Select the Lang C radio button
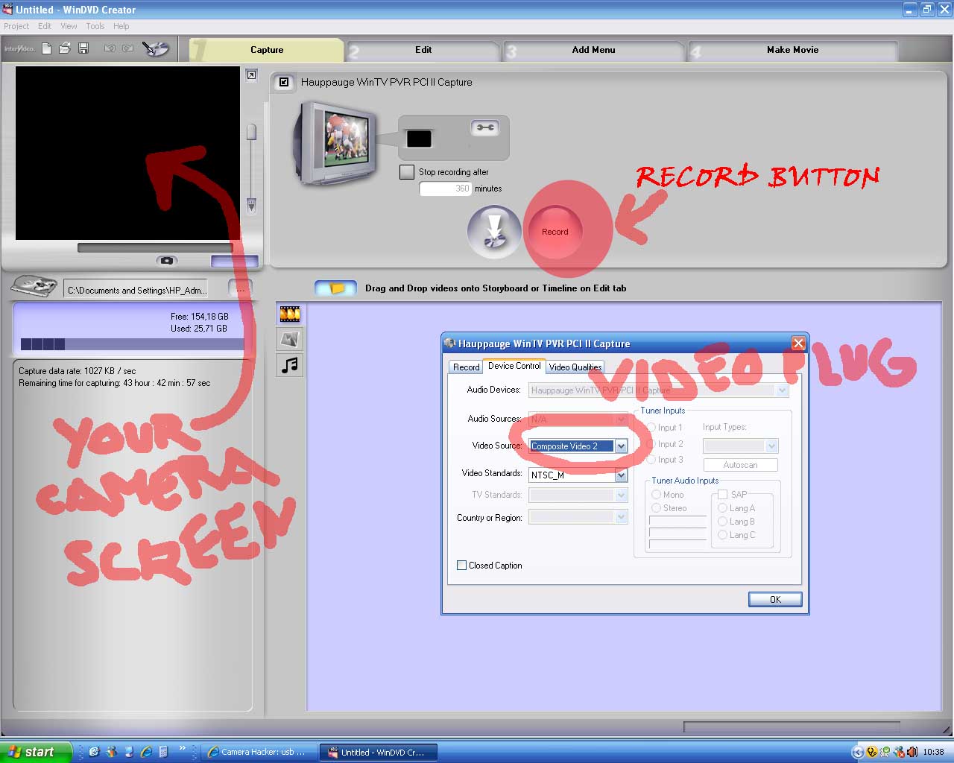Screen dimensions: 954x763 point(722,534)
